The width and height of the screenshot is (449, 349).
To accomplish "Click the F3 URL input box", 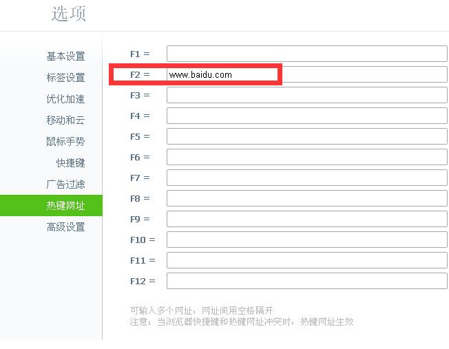I will pyautogui.click(x=306, y=95).
